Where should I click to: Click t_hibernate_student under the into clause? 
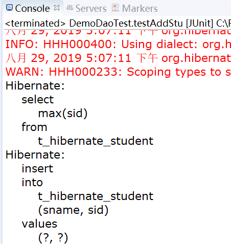[x=96, y=196]
